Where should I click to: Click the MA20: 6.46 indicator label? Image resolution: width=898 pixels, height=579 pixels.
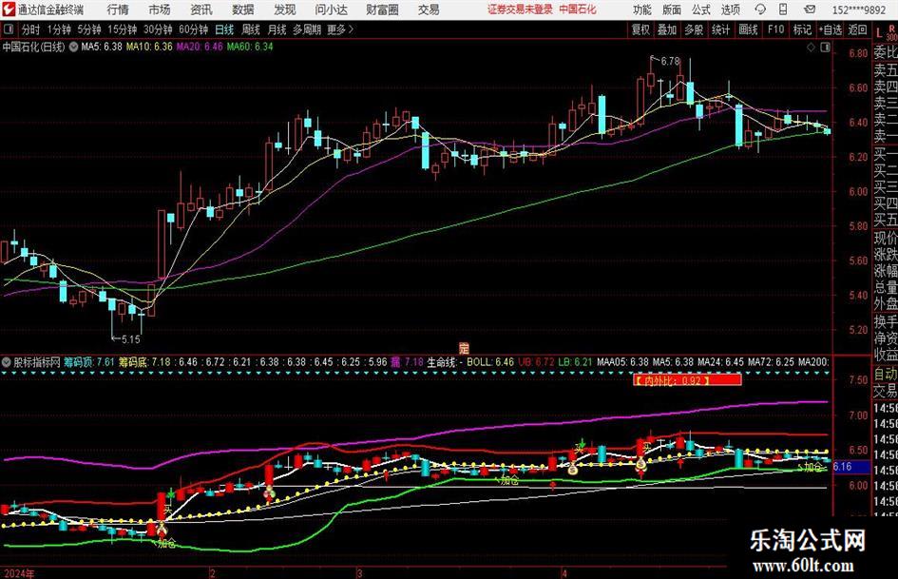[200, 47]
